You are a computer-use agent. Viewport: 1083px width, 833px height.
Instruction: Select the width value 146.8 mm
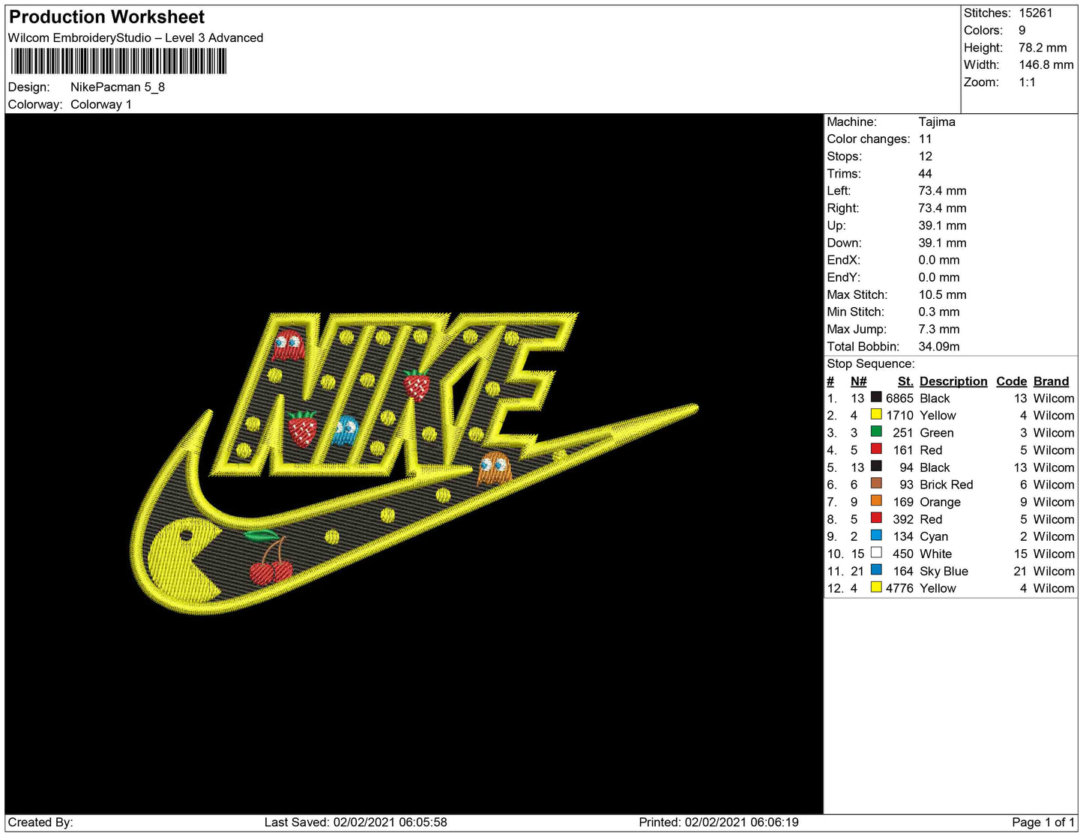click(1046, 64)
